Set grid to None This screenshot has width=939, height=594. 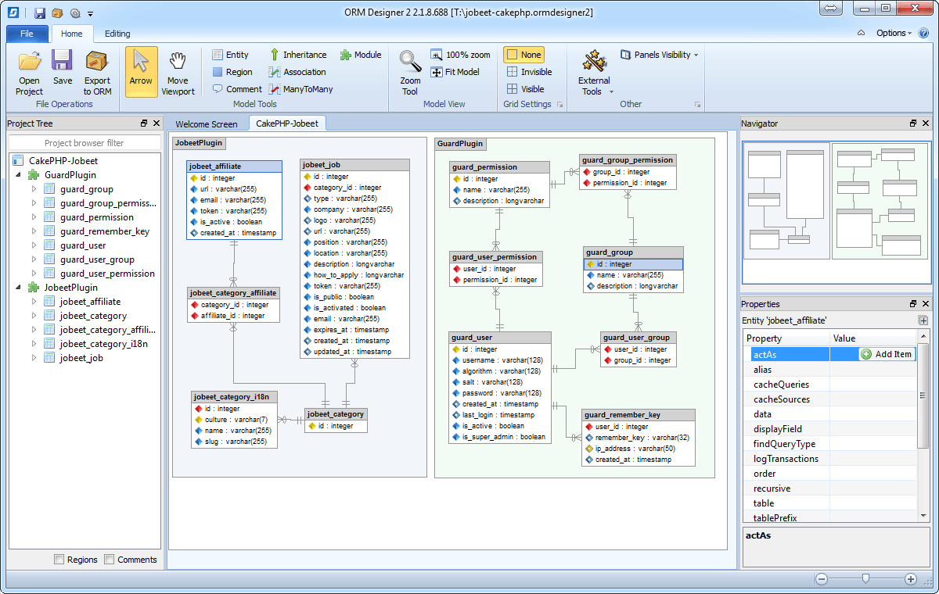pyautogui.click(x=523, y=55)
